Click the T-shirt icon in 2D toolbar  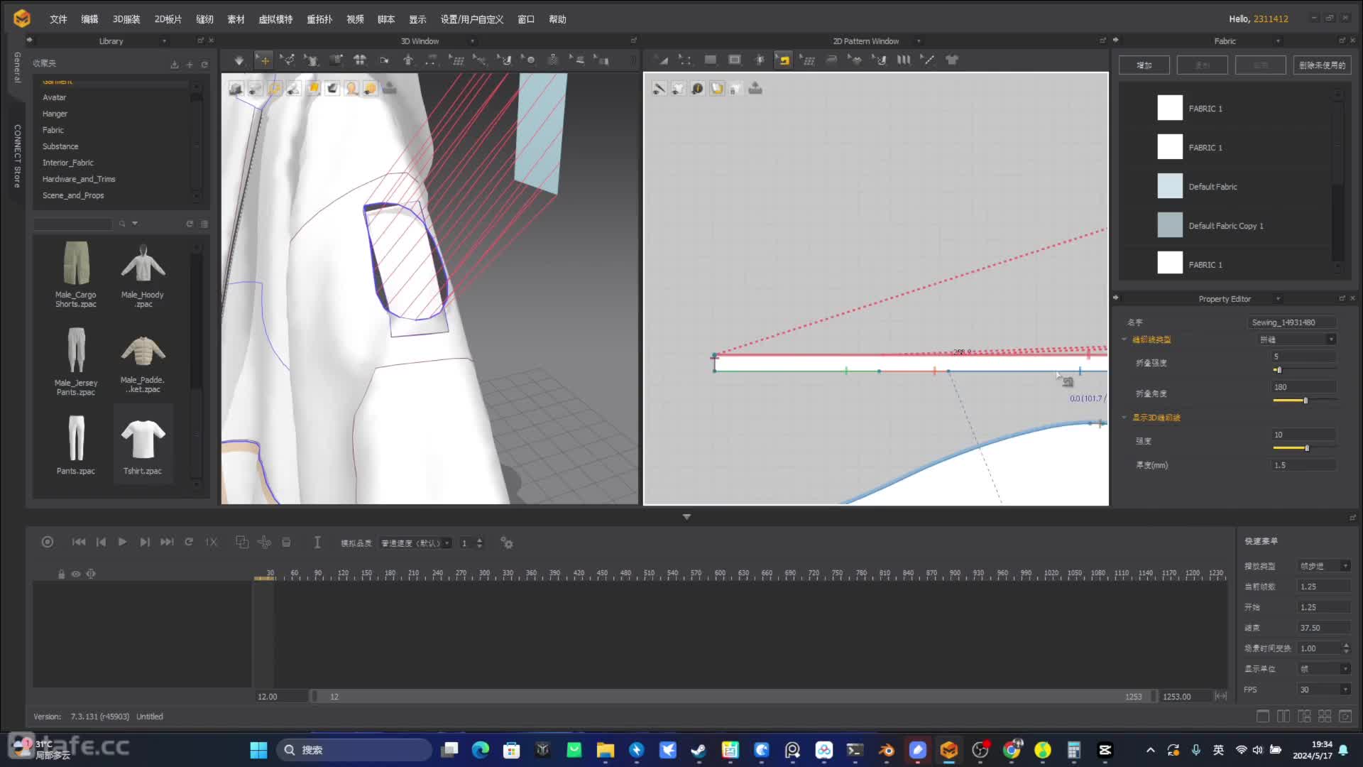pyautogui.click(x=952, y=60)
